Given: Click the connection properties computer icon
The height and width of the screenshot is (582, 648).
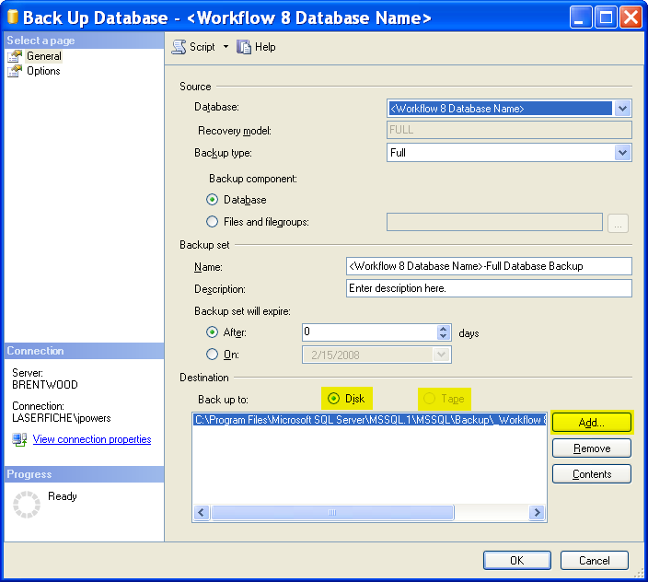Looking at the screenshot, I should click(19, 439).
